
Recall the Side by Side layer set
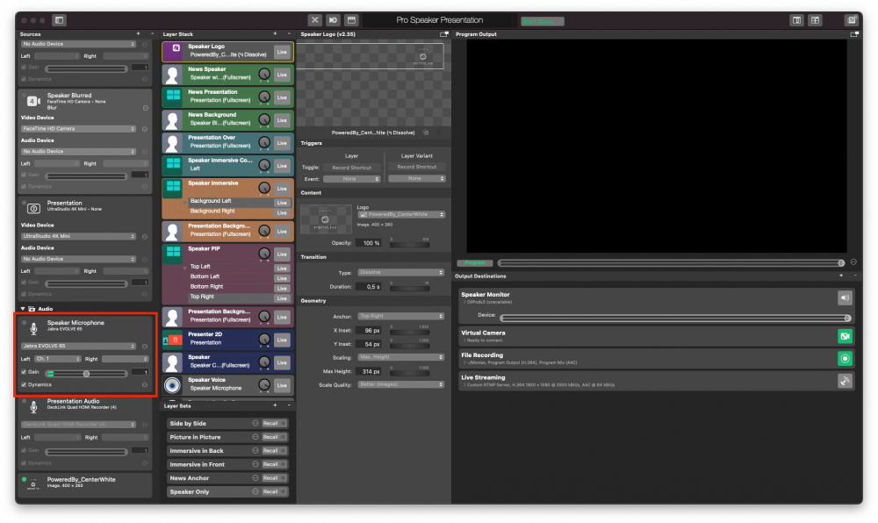[x=271, y=424]
